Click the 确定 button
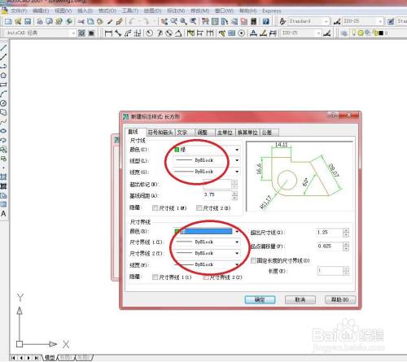The height and width of the screenshot is (362, 407). coord(260,299)
